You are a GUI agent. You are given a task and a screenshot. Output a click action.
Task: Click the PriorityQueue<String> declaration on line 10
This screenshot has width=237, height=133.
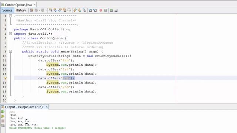click(x=80, y=56)
